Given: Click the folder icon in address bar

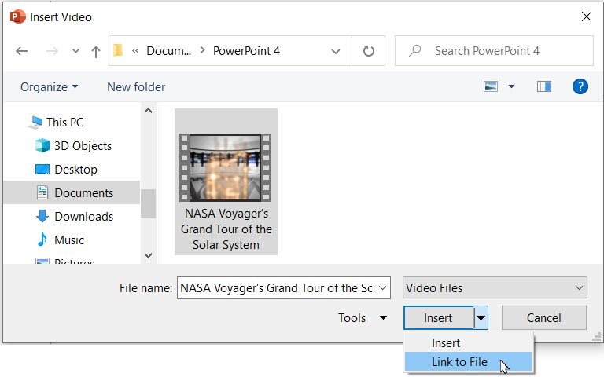Looking at the screenshot, I should [118, 50].
